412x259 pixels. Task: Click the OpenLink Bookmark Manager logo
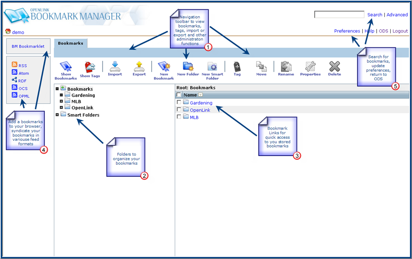(62, 15)
